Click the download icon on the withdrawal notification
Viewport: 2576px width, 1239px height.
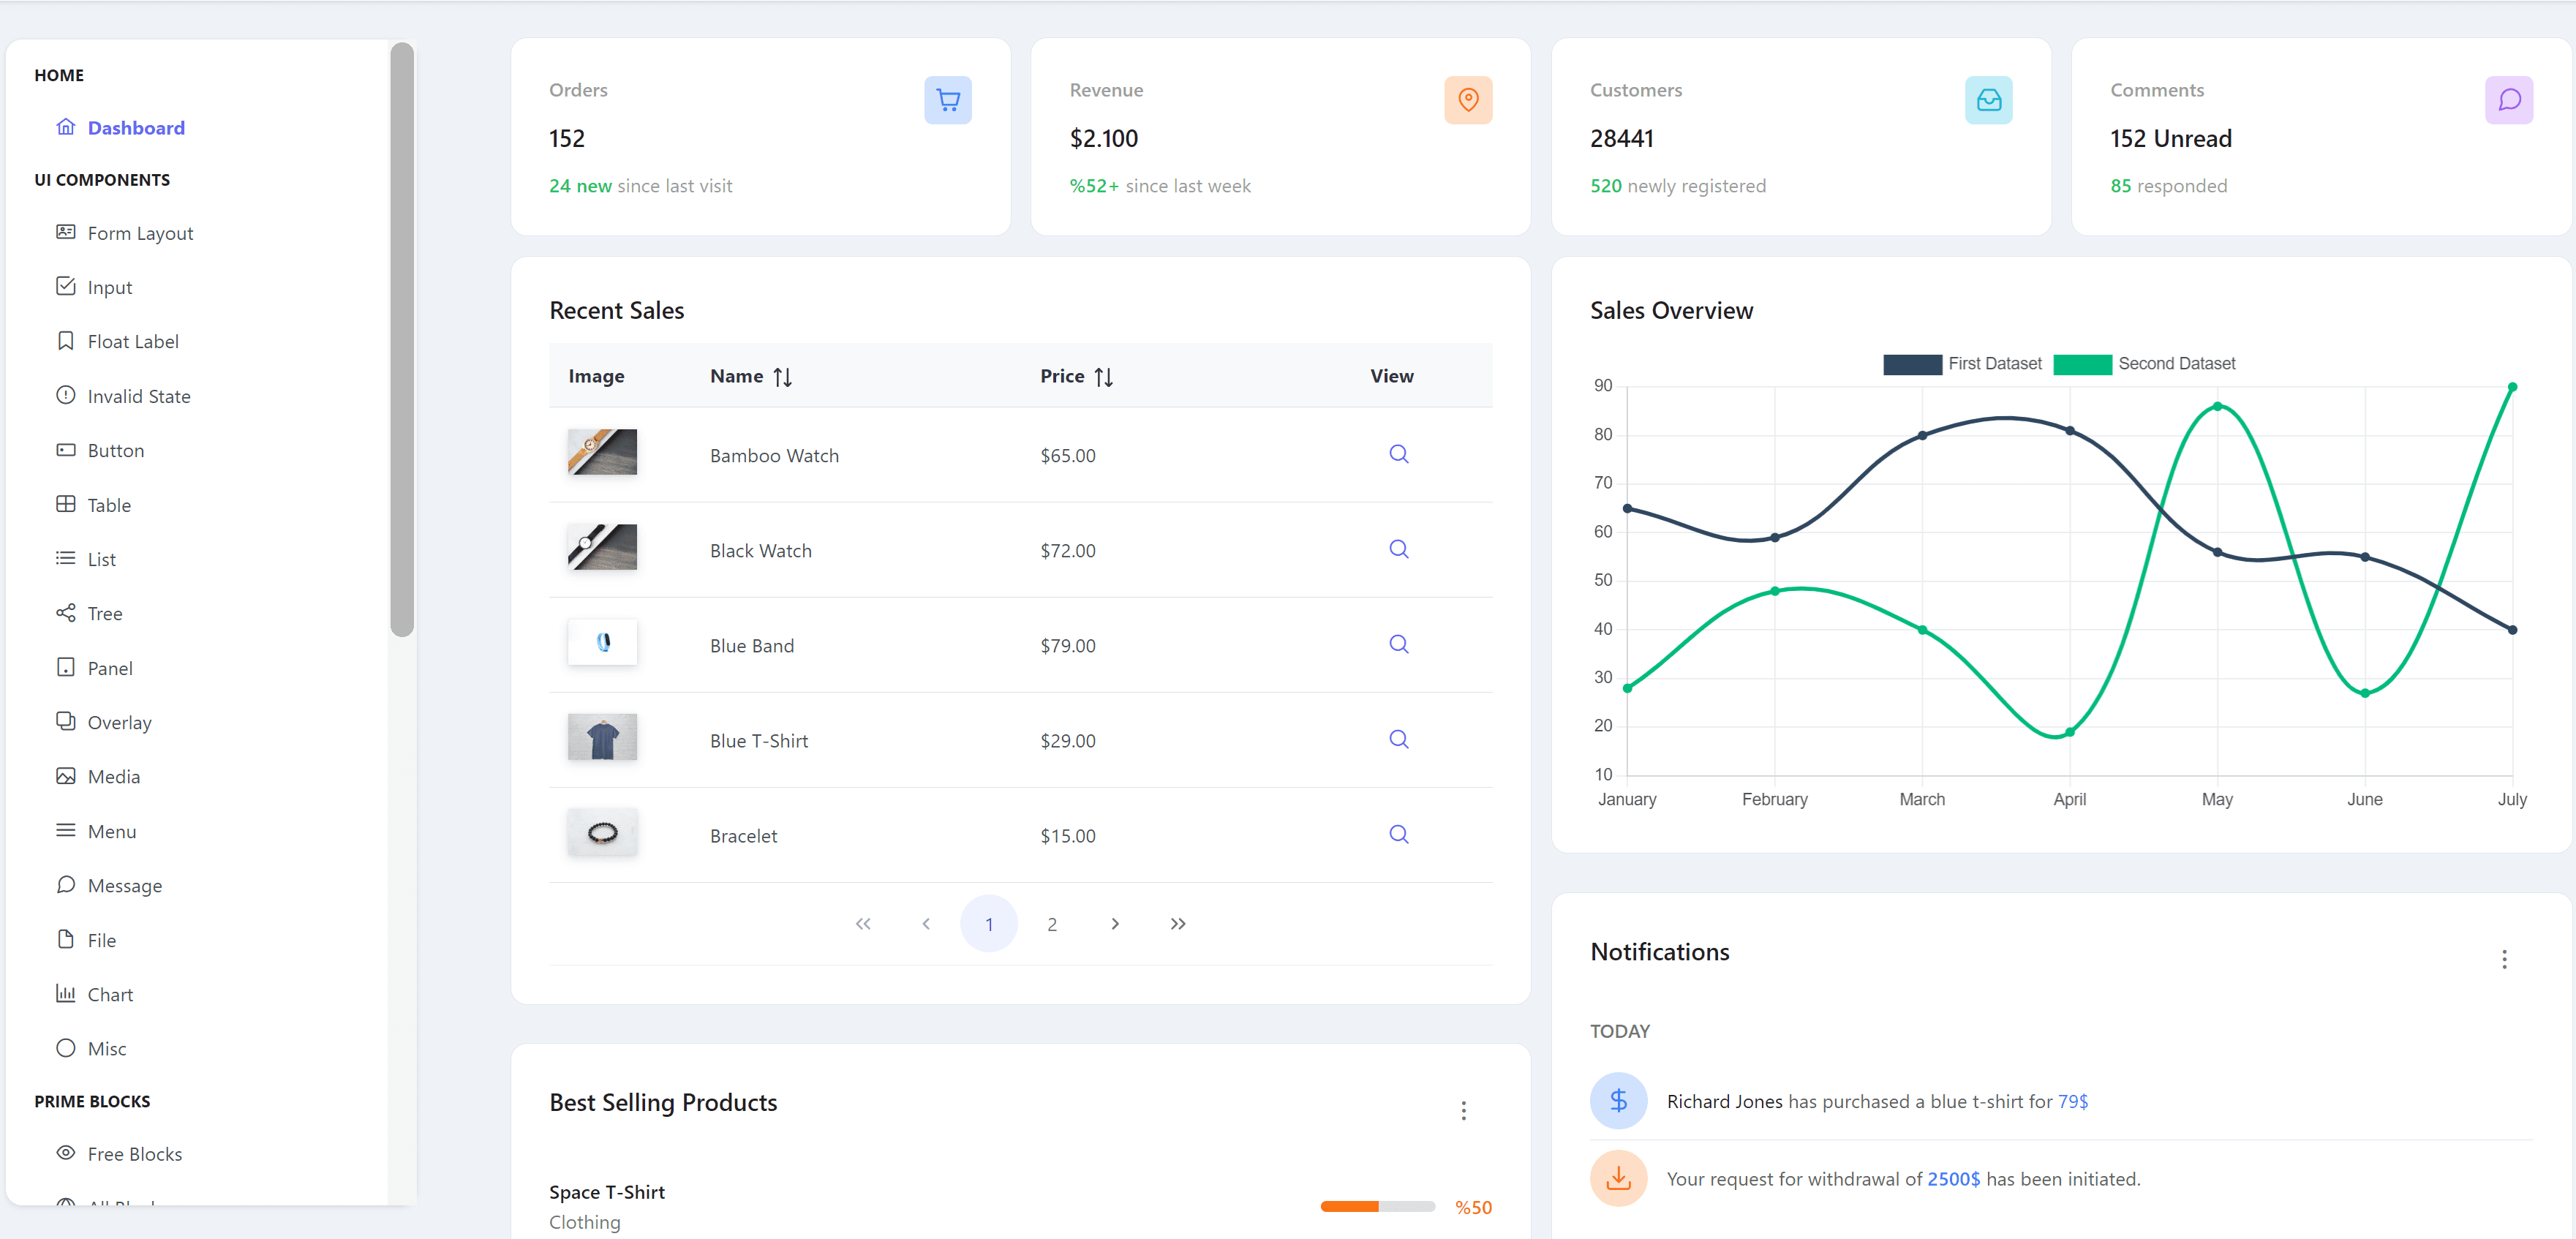pyautogui.click(x=1618, y=1178)
